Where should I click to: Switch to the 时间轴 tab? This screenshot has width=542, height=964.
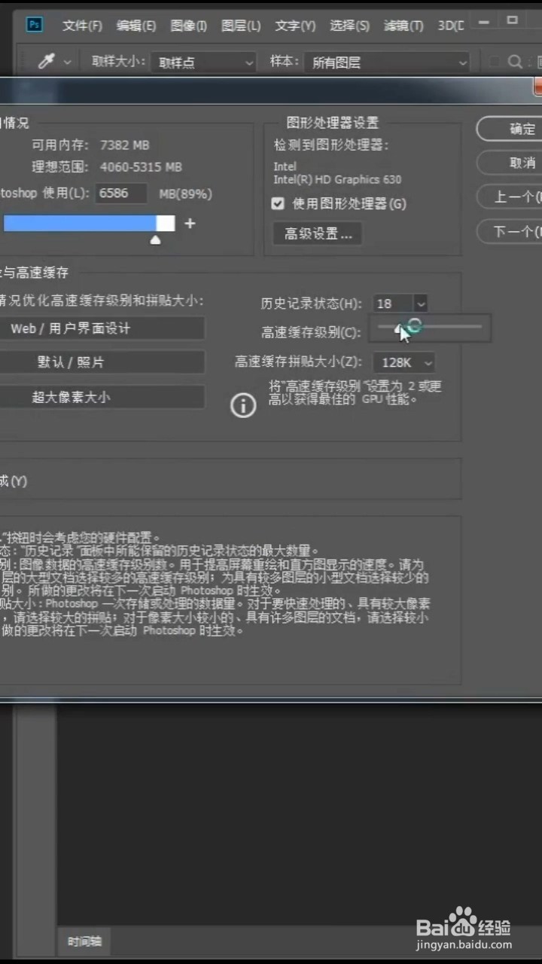(x=85, y=941)
